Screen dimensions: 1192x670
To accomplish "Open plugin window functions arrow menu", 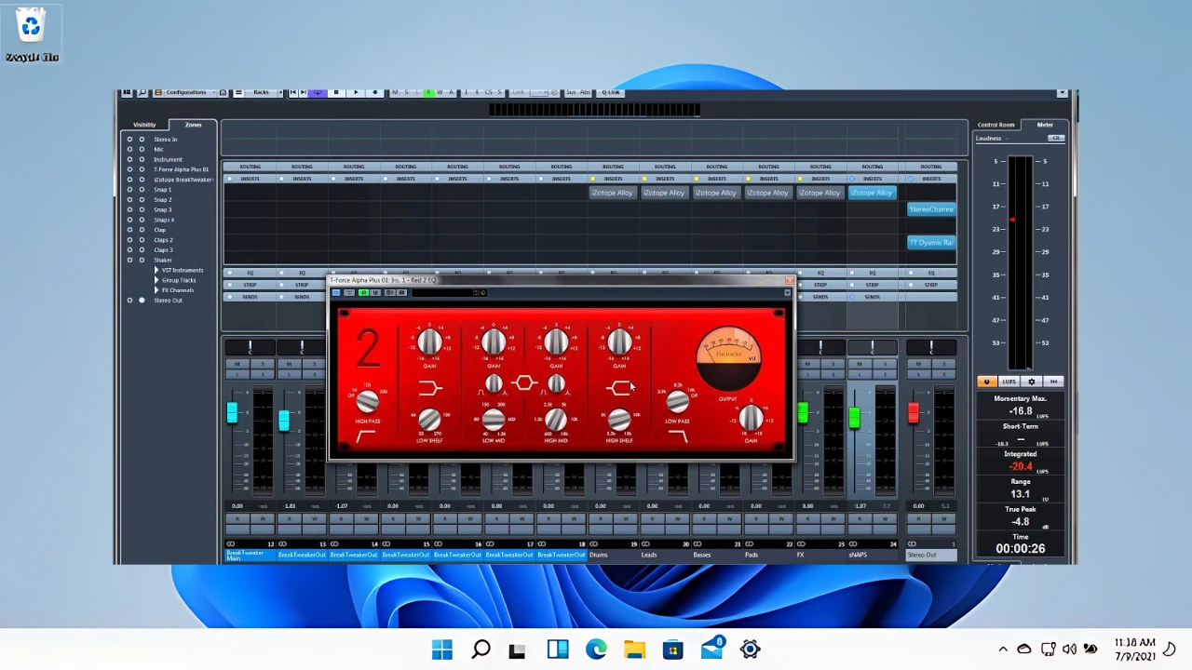I will (x=787, y=292).
